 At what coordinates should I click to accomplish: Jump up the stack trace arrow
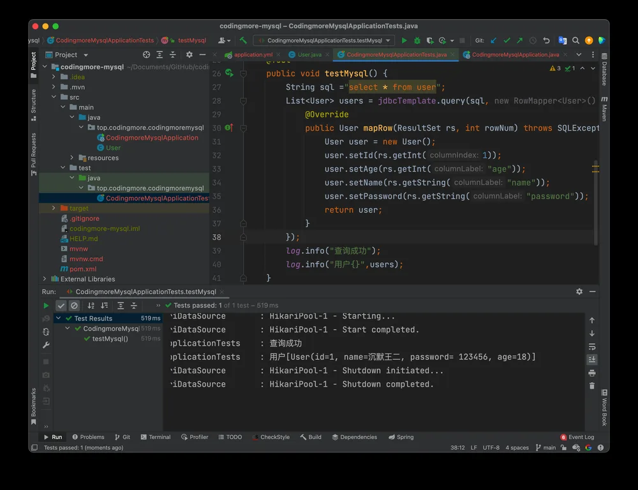(592, 320)
